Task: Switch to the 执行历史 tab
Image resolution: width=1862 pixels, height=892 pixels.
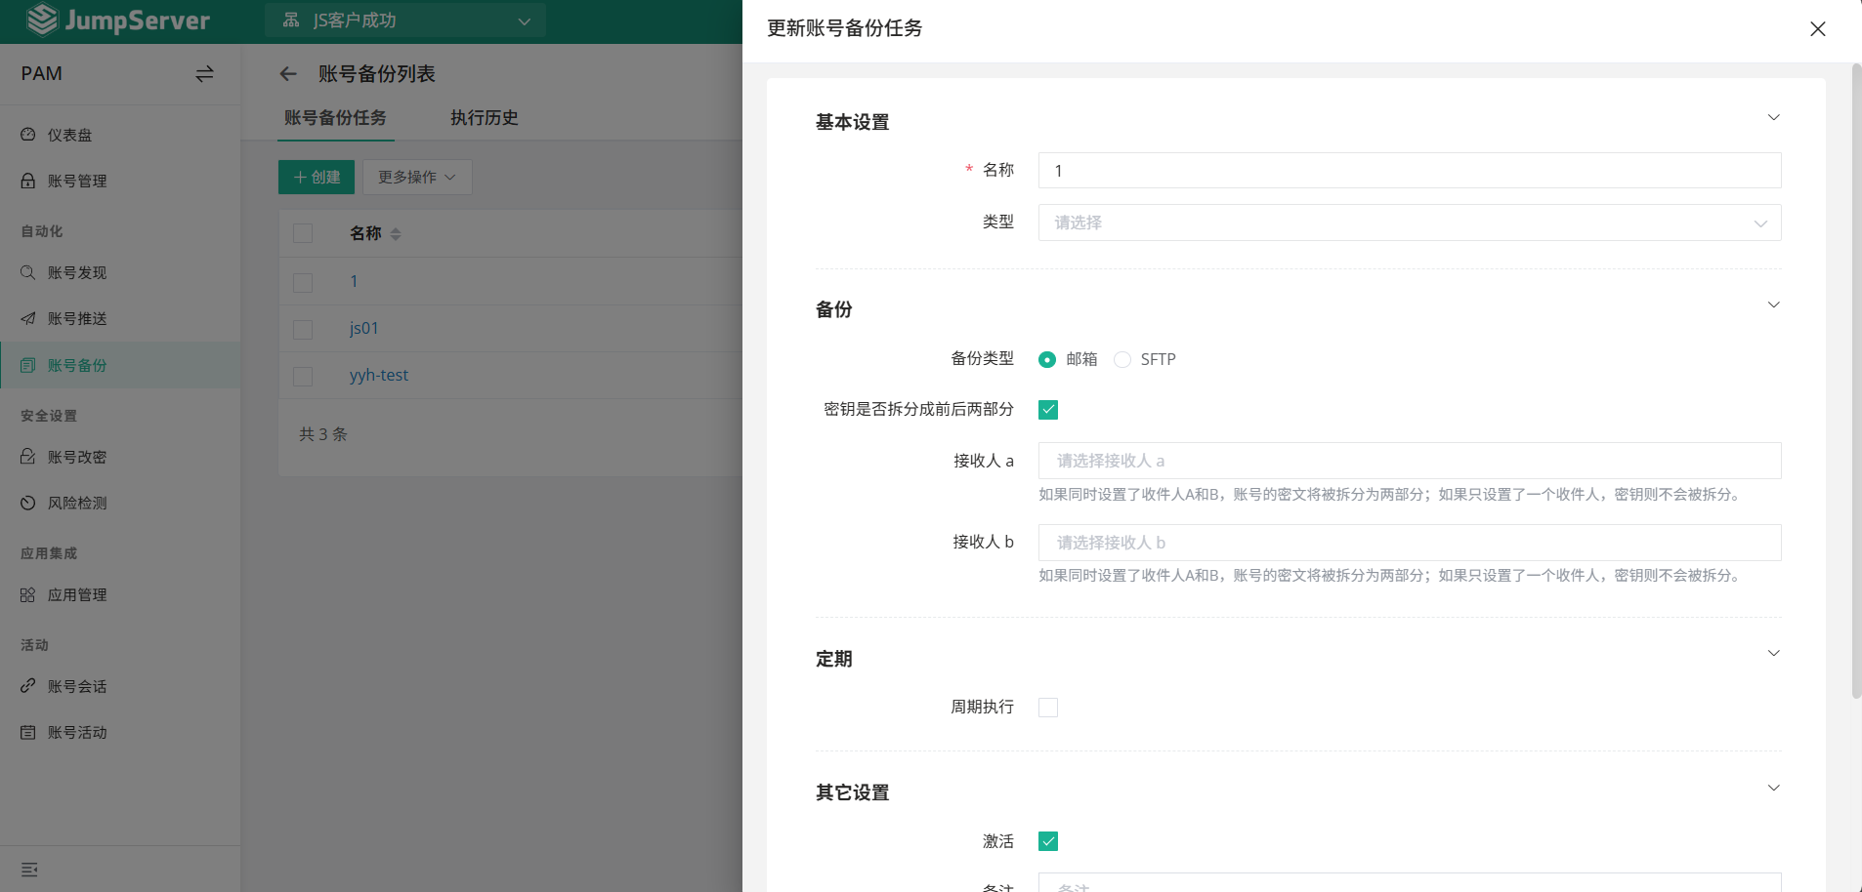Action: click(x=484, y=118)
